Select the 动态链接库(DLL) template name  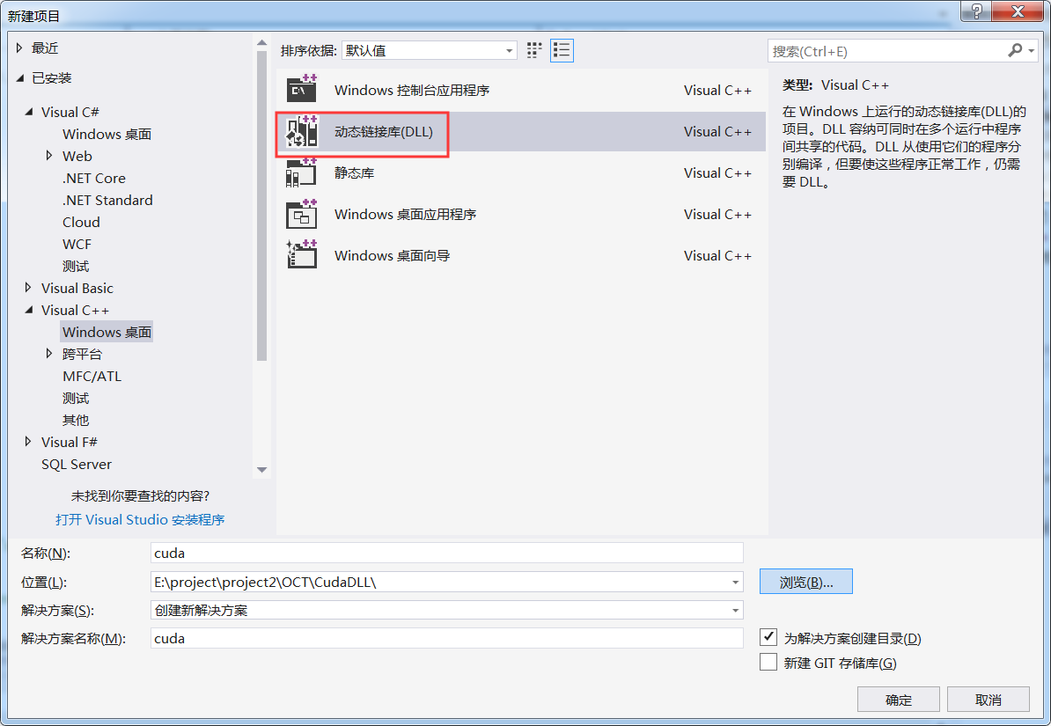384,132
